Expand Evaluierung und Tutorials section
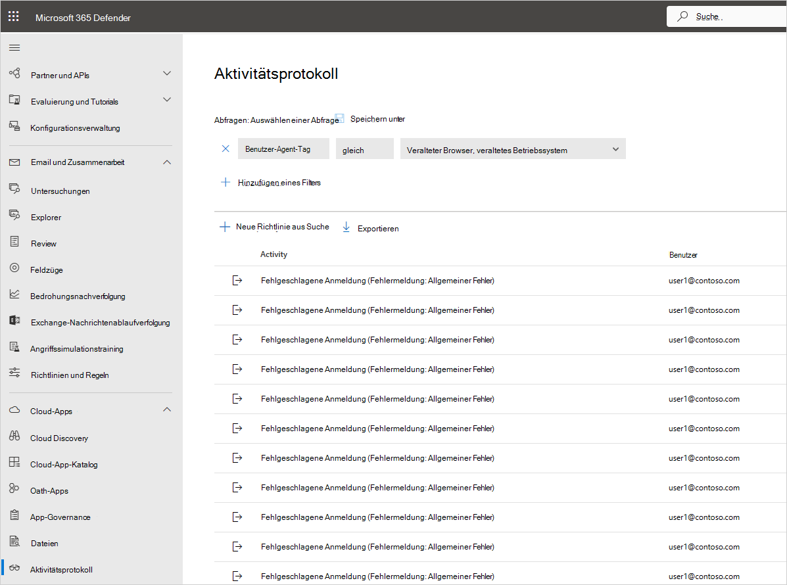Image resolution: width=787 pixels, height=585 pixels. tap(167, 100)
